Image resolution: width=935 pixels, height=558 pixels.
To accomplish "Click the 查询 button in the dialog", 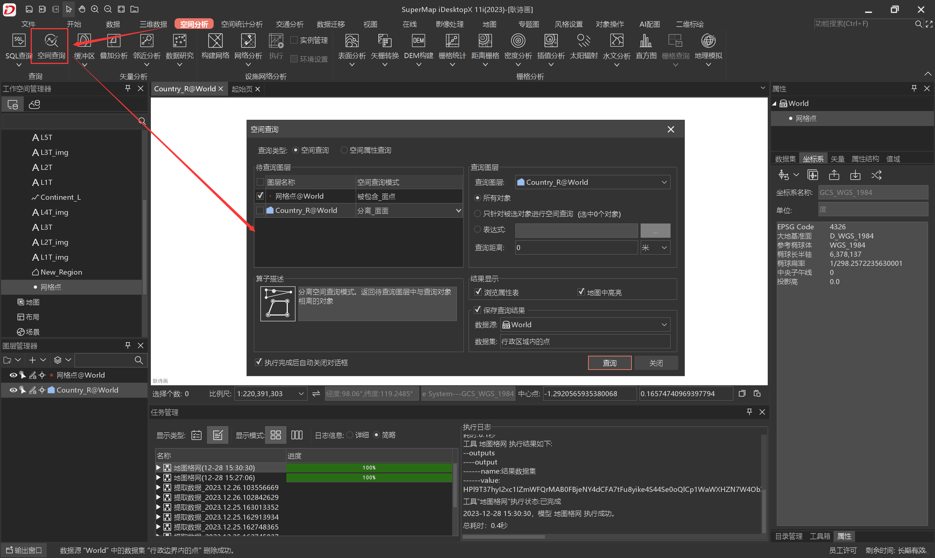I will click(x=610, y=363).
